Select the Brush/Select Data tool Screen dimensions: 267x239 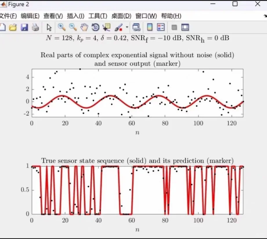pyautogui.click(x=119, y=27)
